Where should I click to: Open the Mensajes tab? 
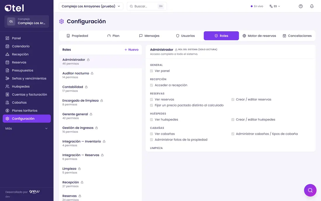pos(149,36)
